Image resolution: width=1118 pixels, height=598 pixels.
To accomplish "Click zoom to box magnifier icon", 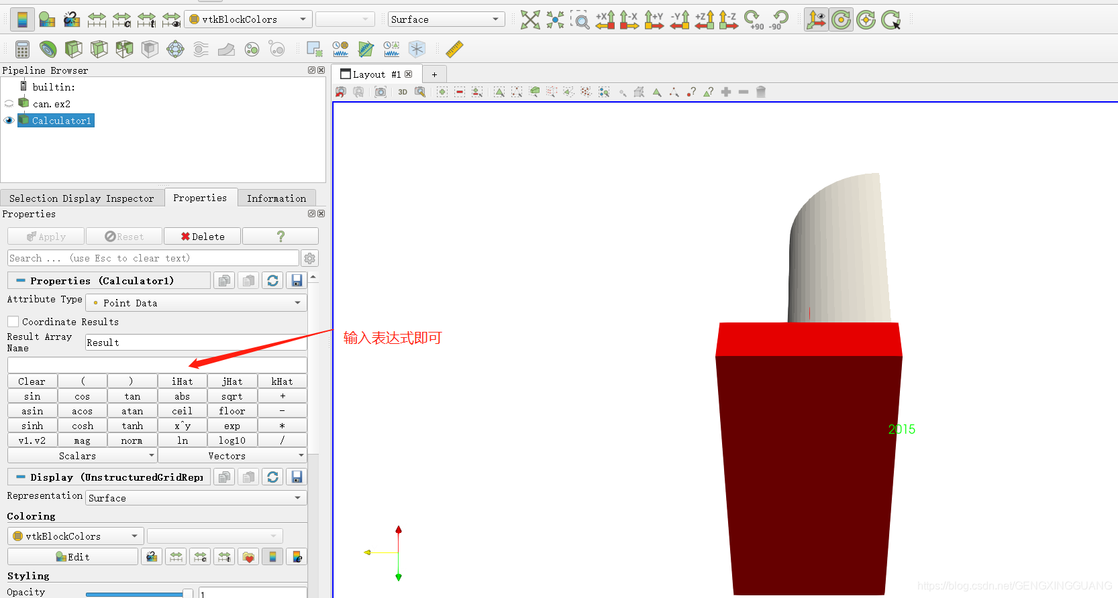I will [580, 19].
